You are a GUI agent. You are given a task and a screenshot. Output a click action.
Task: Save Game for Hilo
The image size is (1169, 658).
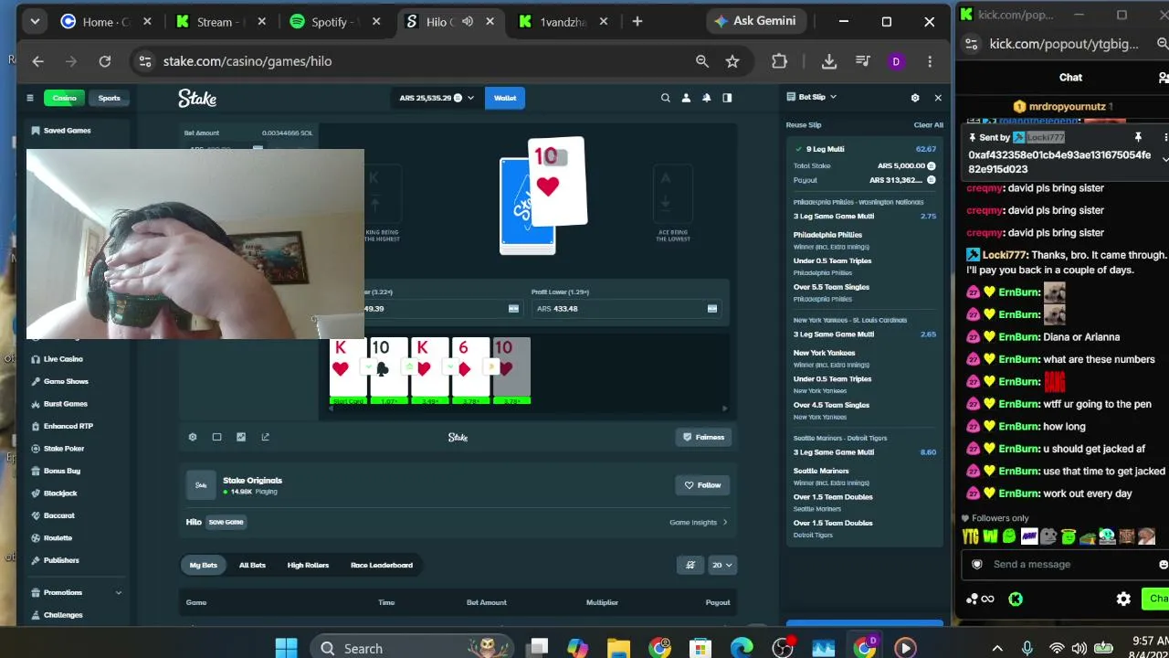[226, 522]
